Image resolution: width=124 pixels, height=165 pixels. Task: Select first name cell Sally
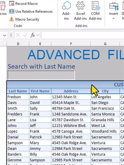point(40,109)
